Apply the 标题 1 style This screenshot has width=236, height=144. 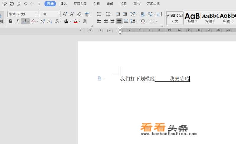(x=192, y=18)
